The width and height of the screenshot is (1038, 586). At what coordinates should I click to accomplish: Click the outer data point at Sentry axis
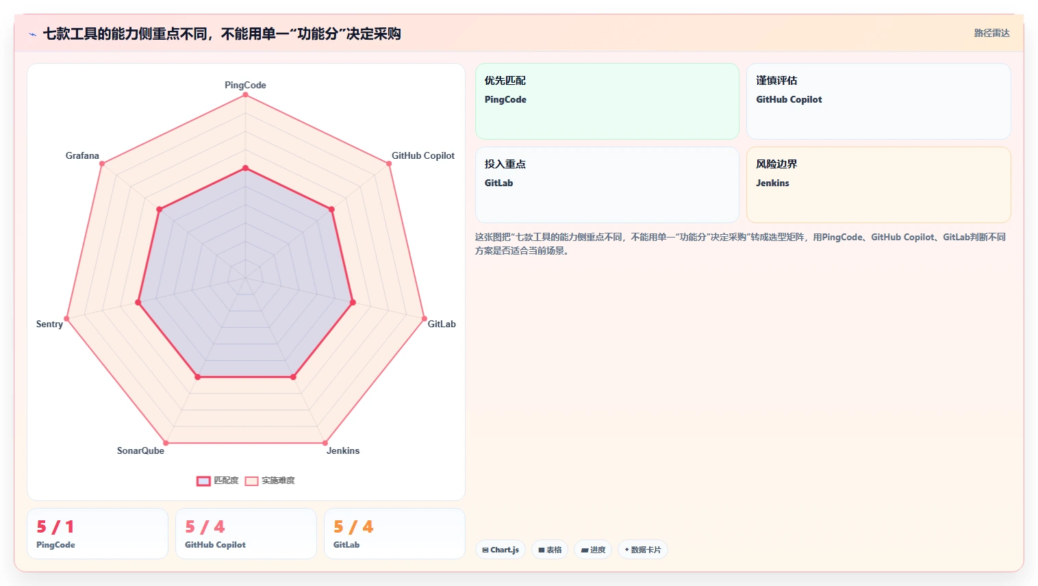(66, 318)
